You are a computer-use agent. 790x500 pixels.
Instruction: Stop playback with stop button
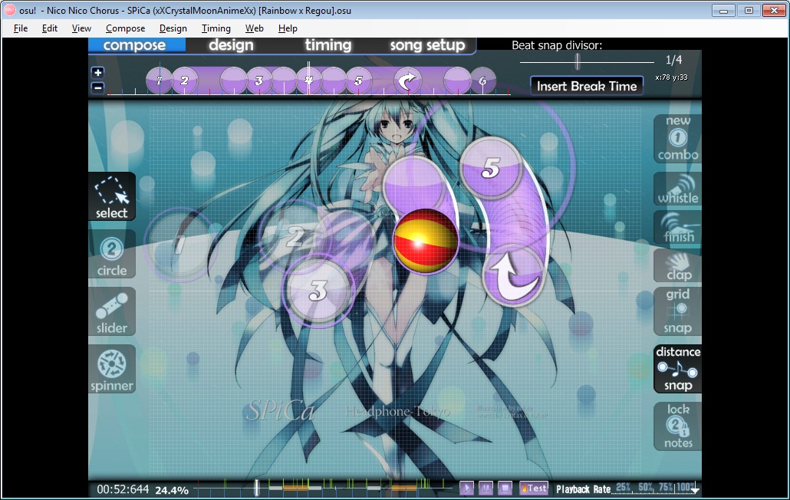click(x=505, y=488)
